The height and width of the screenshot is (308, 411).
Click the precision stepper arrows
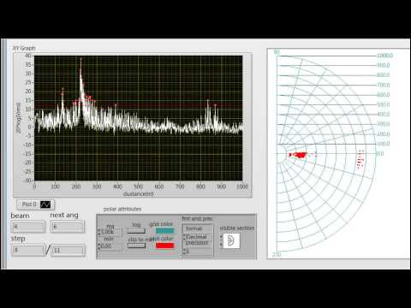184,252
